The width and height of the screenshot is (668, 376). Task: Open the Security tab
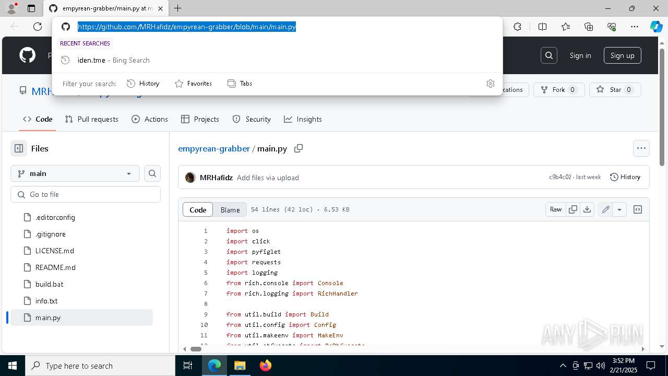coord(252,119)
